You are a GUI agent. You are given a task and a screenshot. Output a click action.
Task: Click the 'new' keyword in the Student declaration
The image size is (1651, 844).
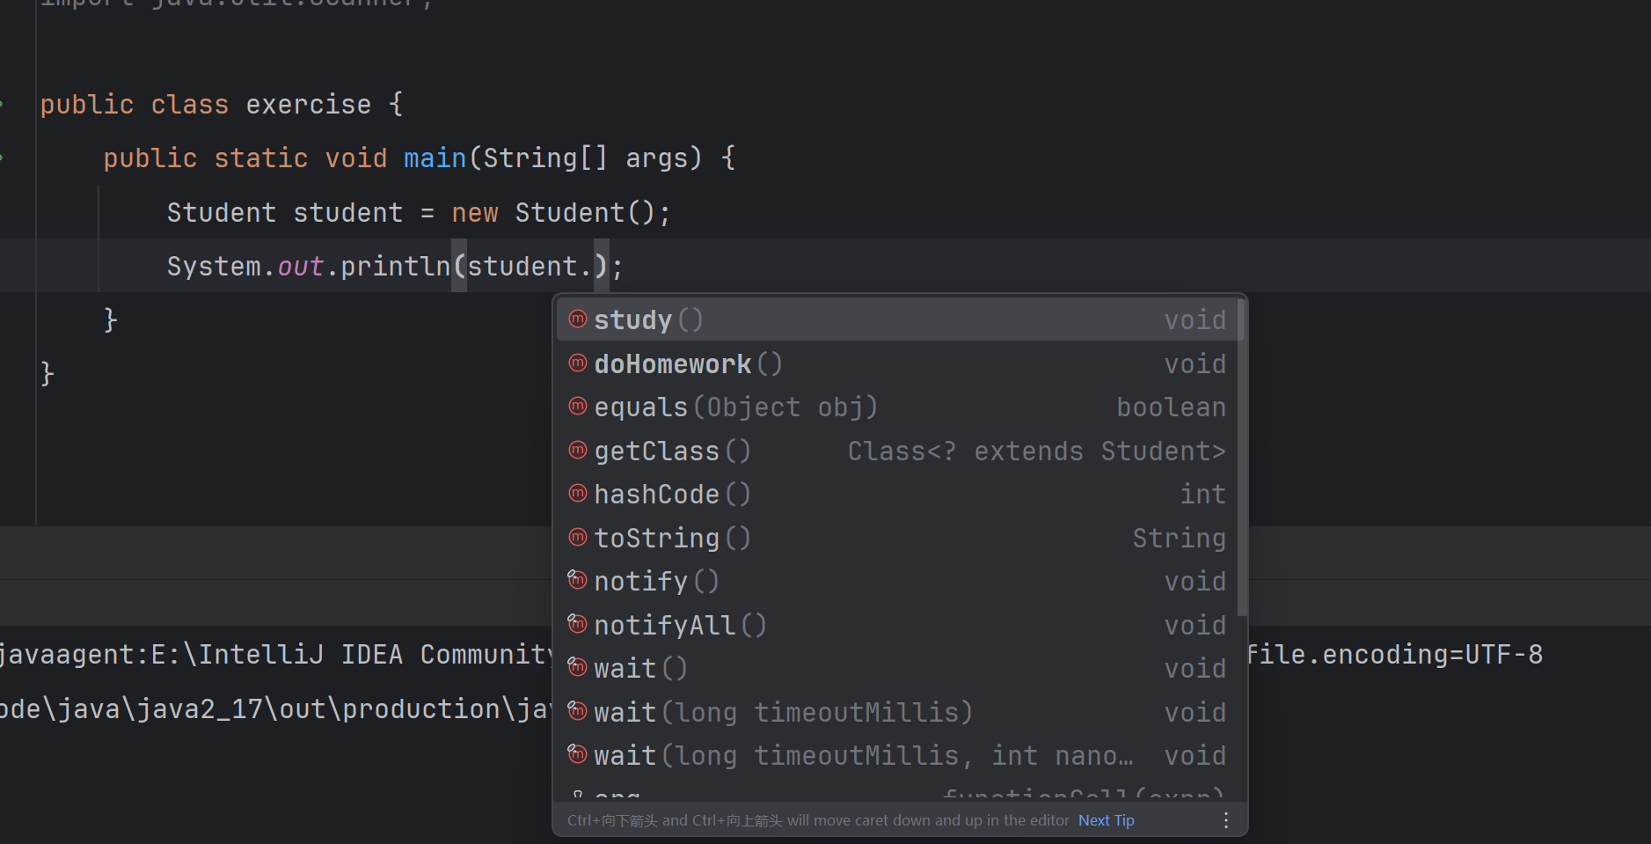pos(475,213)
